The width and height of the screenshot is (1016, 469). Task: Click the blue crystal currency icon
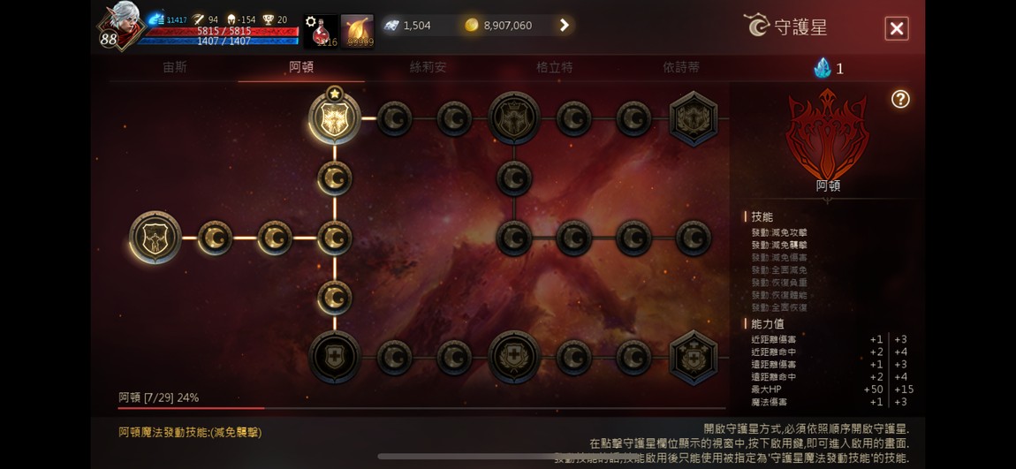823,67
